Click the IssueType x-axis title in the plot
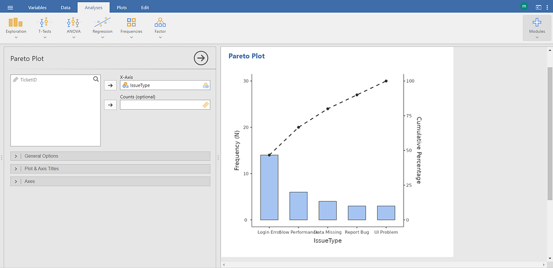Image resolution: width=553 pixels, height=268 pixels. [327, 241]
